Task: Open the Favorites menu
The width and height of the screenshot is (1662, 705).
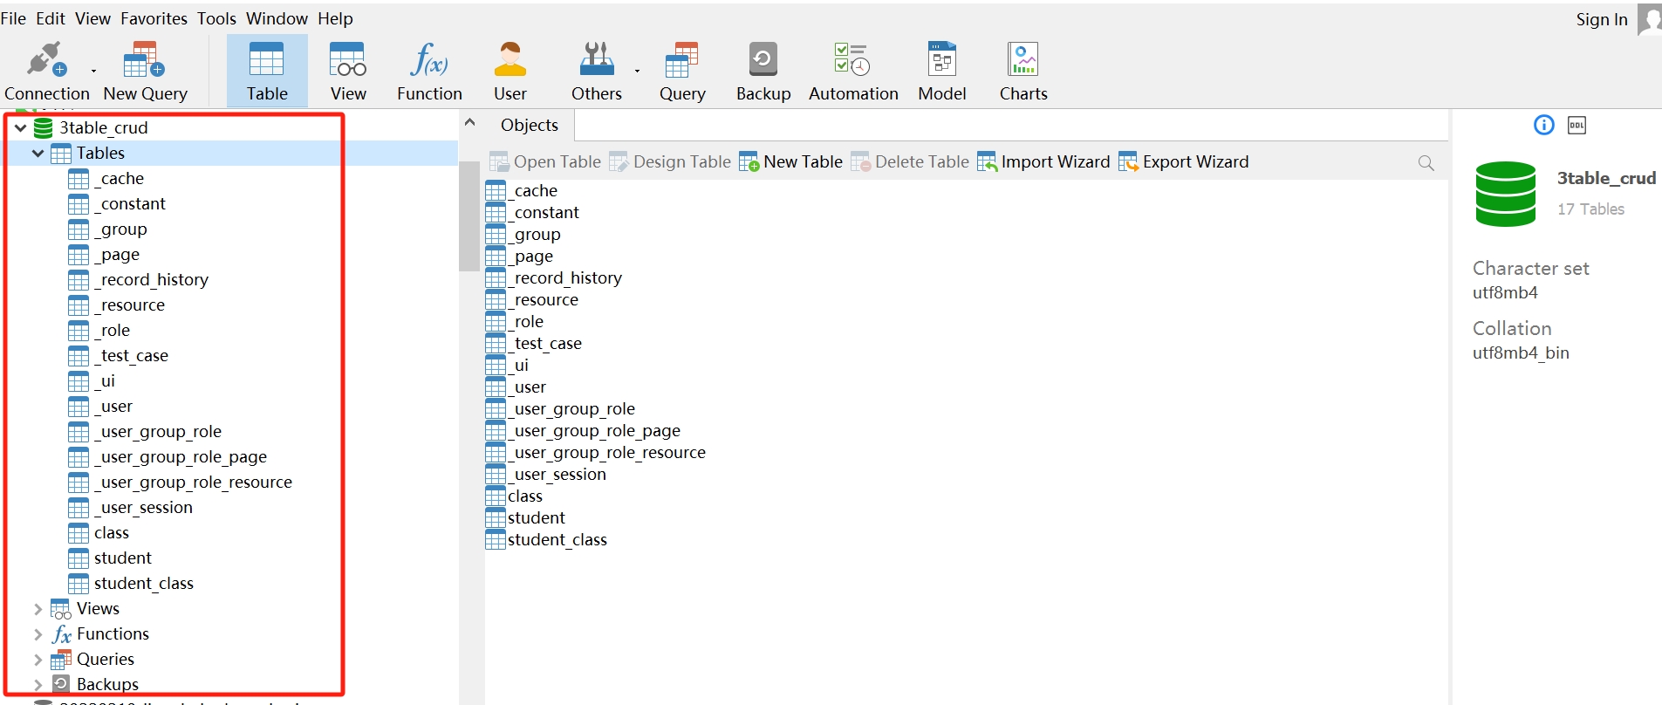Action: (x=154, y=18)
